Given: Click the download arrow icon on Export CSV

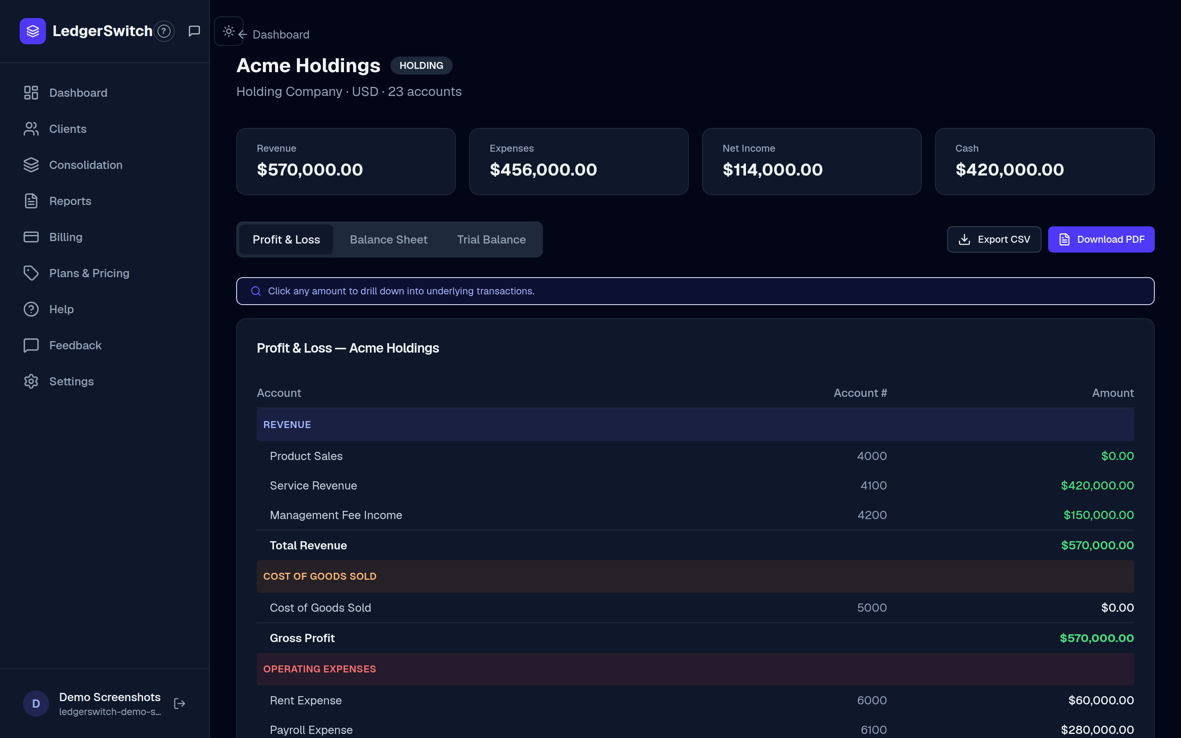Looking at the screenshot, I should 964,240.
